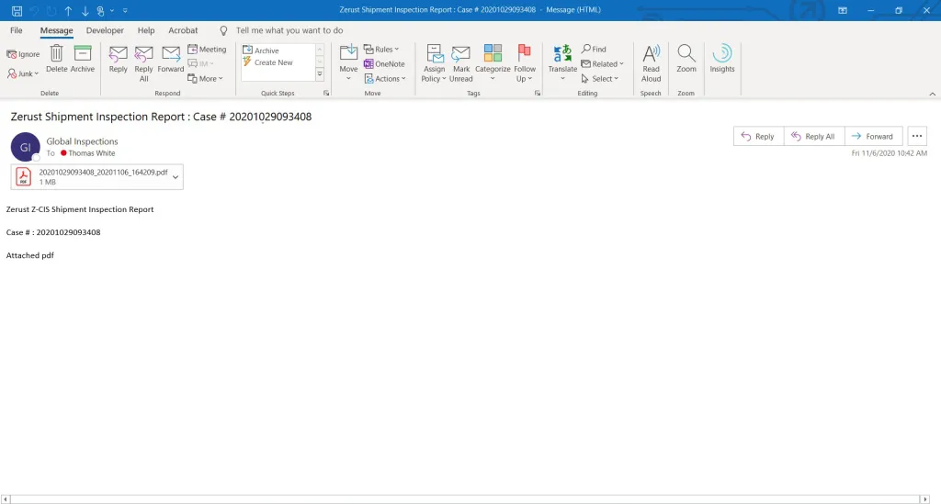Open the Move to folder menu
The image size is (941, 504).
[x=348, y=63]
